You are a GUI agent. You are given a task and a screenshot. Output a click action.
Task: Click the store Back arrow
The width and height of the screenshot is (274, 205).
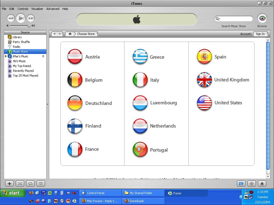coord(54,34)
